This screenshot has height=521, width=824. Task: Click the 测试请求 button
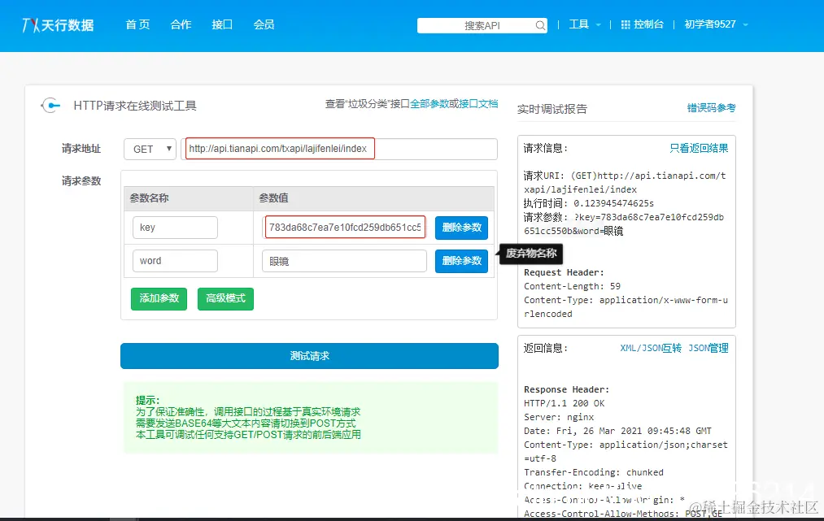coord(309,356)
